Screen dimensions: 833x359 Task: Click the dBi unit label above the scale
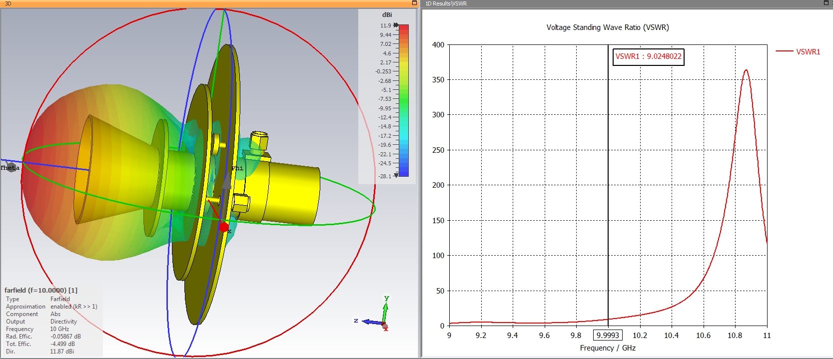[387, 15]
